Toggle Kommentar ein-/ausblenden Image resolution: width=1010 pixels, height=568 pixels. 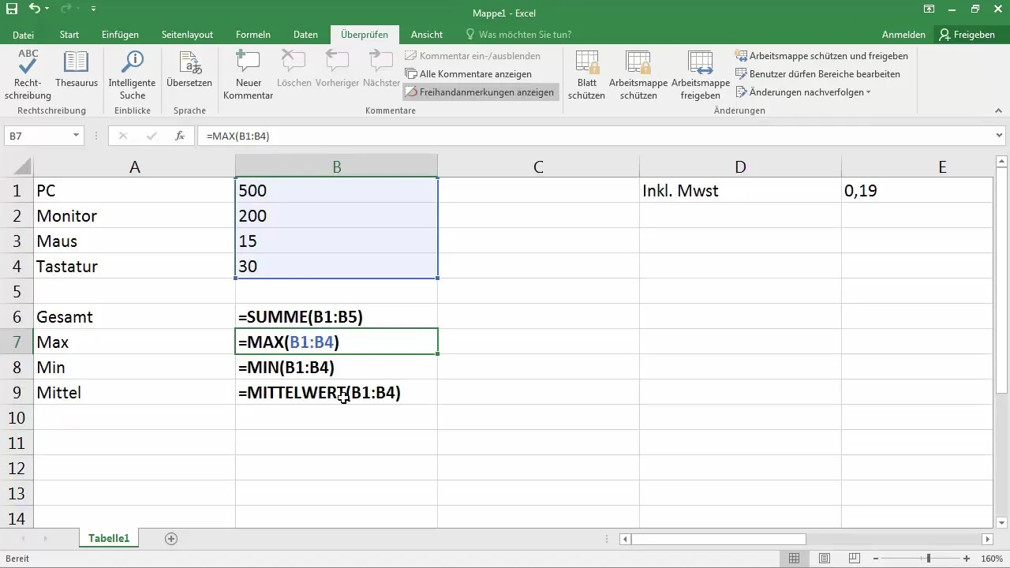pyautogui.click(x=473, y=56)
